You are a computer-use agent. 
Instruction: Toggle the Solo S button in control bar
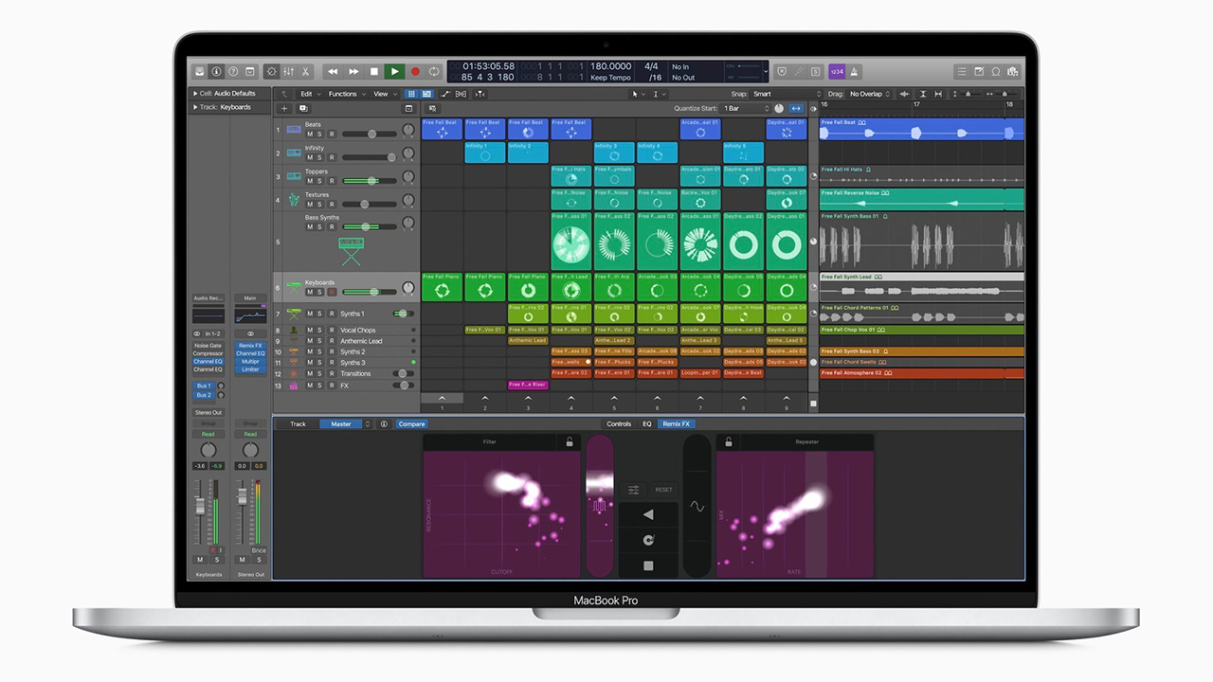(x=815, y=71)
